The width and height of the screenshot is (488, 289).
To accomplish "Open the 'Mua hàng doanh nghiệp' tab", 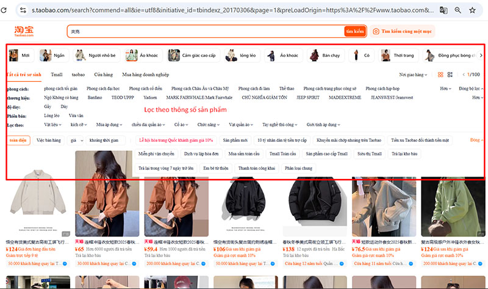I will (x=145, y=75).
